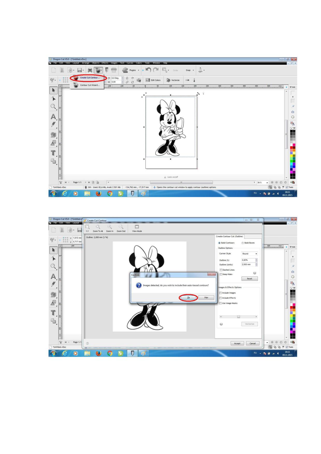Click status text 'Opens the contour cut window...'
Image resolution: width=321 pixels, height=454 pixels.
coord(186,187)
